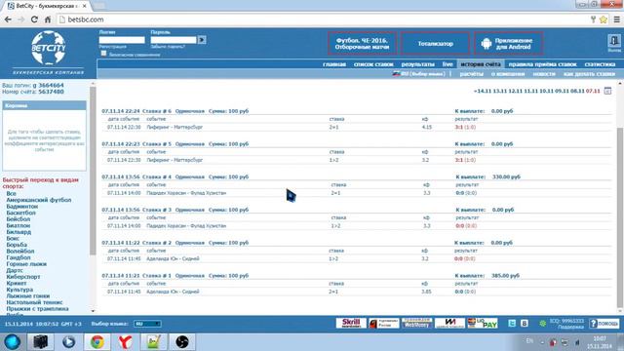Image resolution: width=624 pixels, height=351 pixels.
Task: Select 'Американский футбол' in sports list
Action: click(39, 200)
